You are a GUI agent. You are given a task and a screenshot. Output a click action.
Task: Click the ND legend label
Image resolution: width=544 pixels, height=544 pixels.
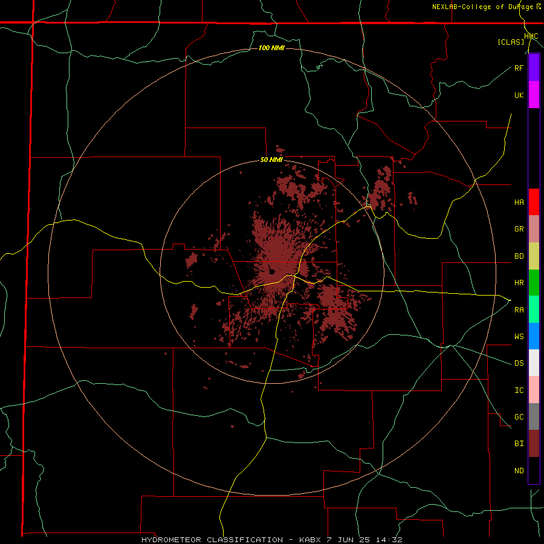click(519, 471)
